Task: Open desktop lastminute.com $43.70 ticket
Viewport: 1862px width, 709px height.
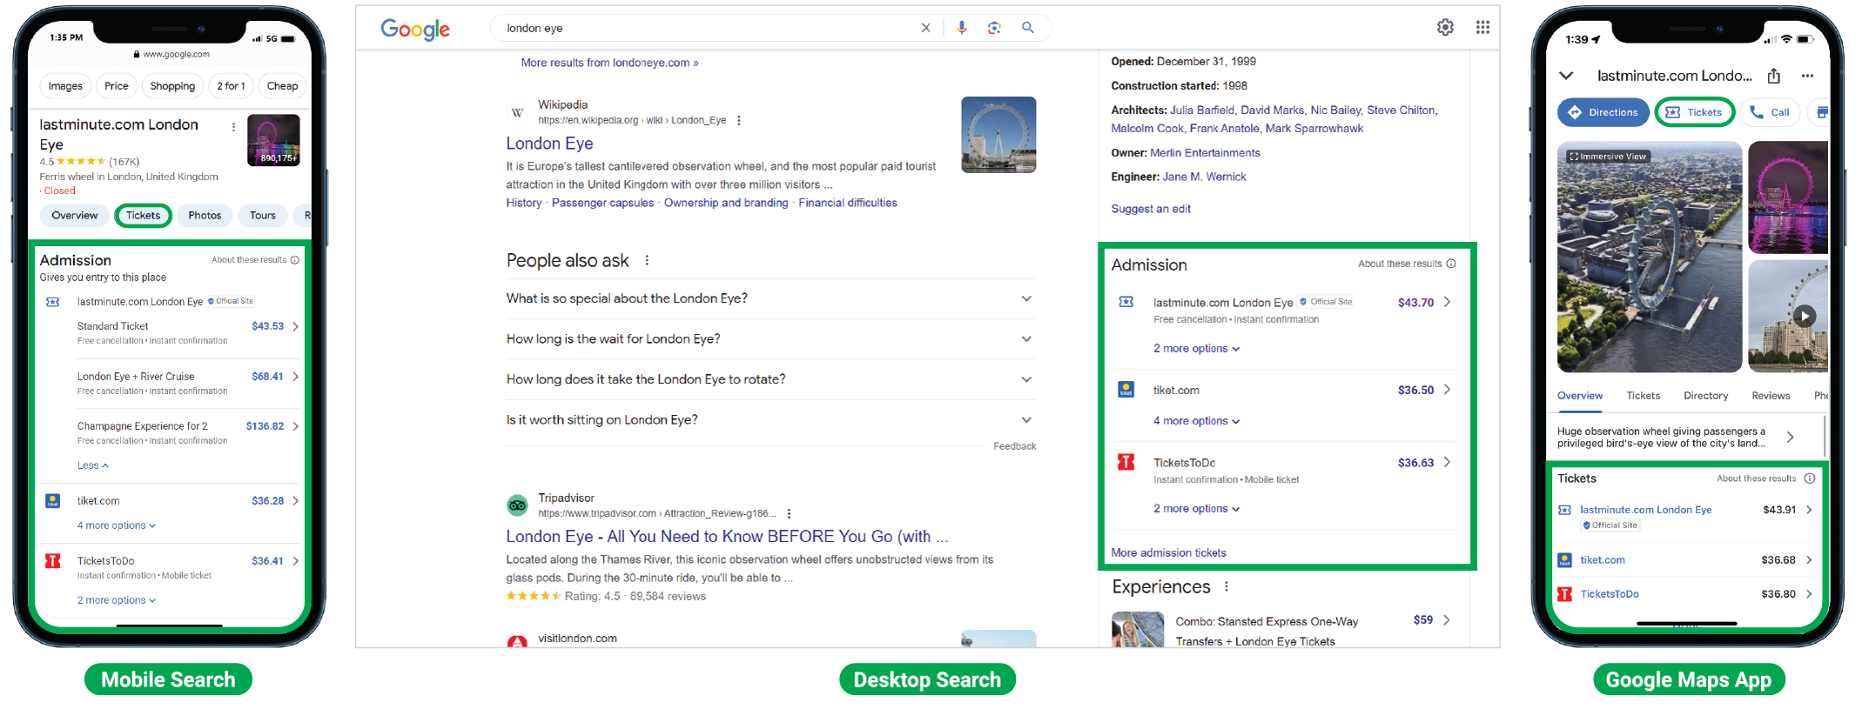Action: pos(1286,309)
